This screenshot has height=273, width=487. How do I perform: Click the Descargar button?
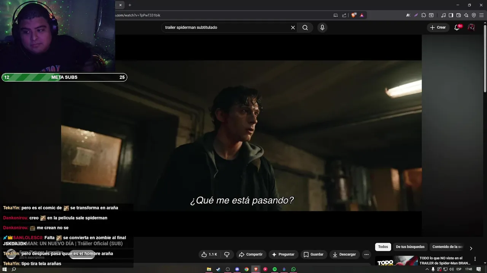pos(344,254)
